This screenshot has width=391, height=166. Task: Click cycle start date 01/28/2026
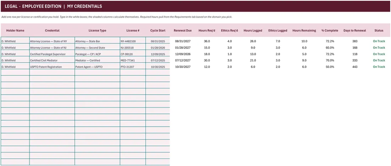pos(157,47)
